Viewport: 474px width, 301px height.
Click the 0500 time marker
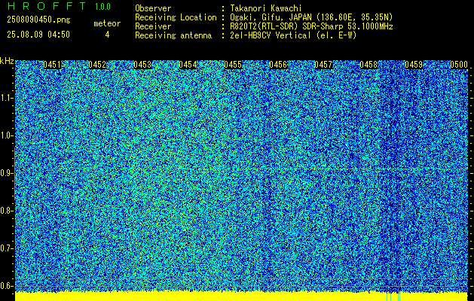click(459, 65)
